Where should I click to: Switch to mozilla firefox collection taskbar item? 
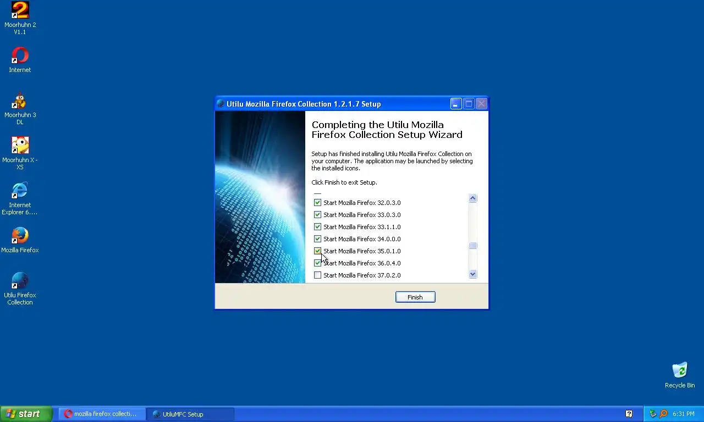pos(102,414)
